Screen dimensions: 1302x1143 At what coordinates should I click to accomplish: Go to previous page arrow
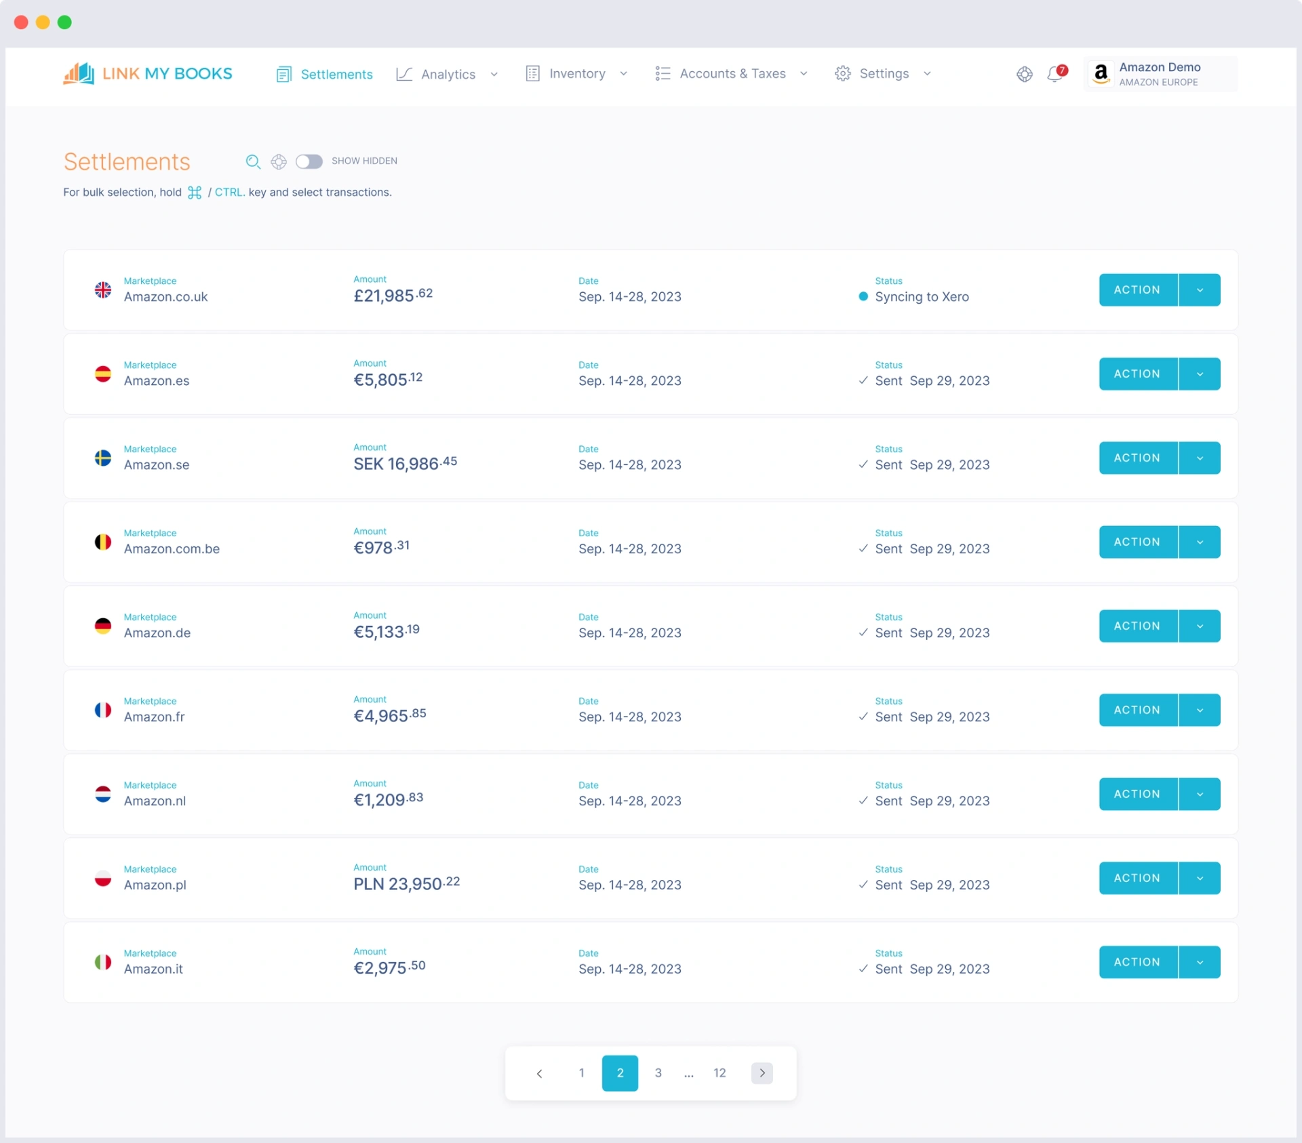tap(540, 1074)
